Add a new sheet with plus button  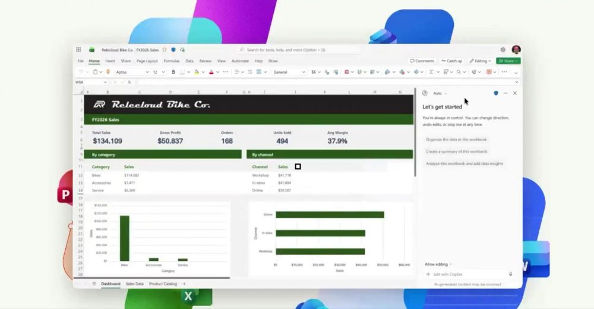point(184,283)
